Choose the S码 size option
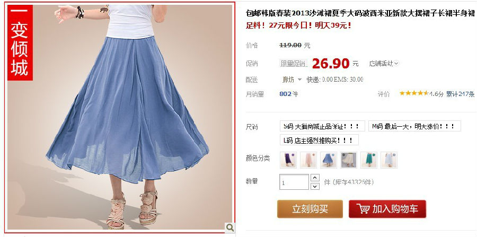Image resolution: width=477 pixels, height=237 pixels. tap(322, 126)
